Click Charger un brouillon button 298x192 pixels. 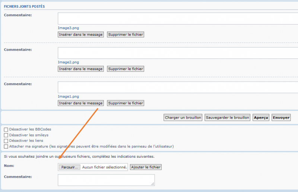(183, 117)
